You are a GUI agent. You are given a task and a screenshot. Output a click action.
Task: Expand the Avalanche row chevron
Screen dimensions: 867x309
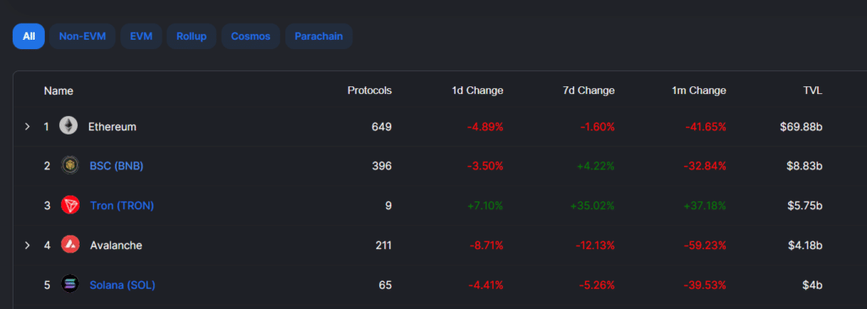click(x=27, y=245)
